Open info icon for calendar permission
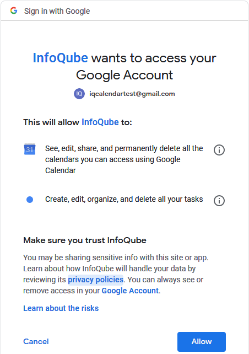 click(219, 150)
